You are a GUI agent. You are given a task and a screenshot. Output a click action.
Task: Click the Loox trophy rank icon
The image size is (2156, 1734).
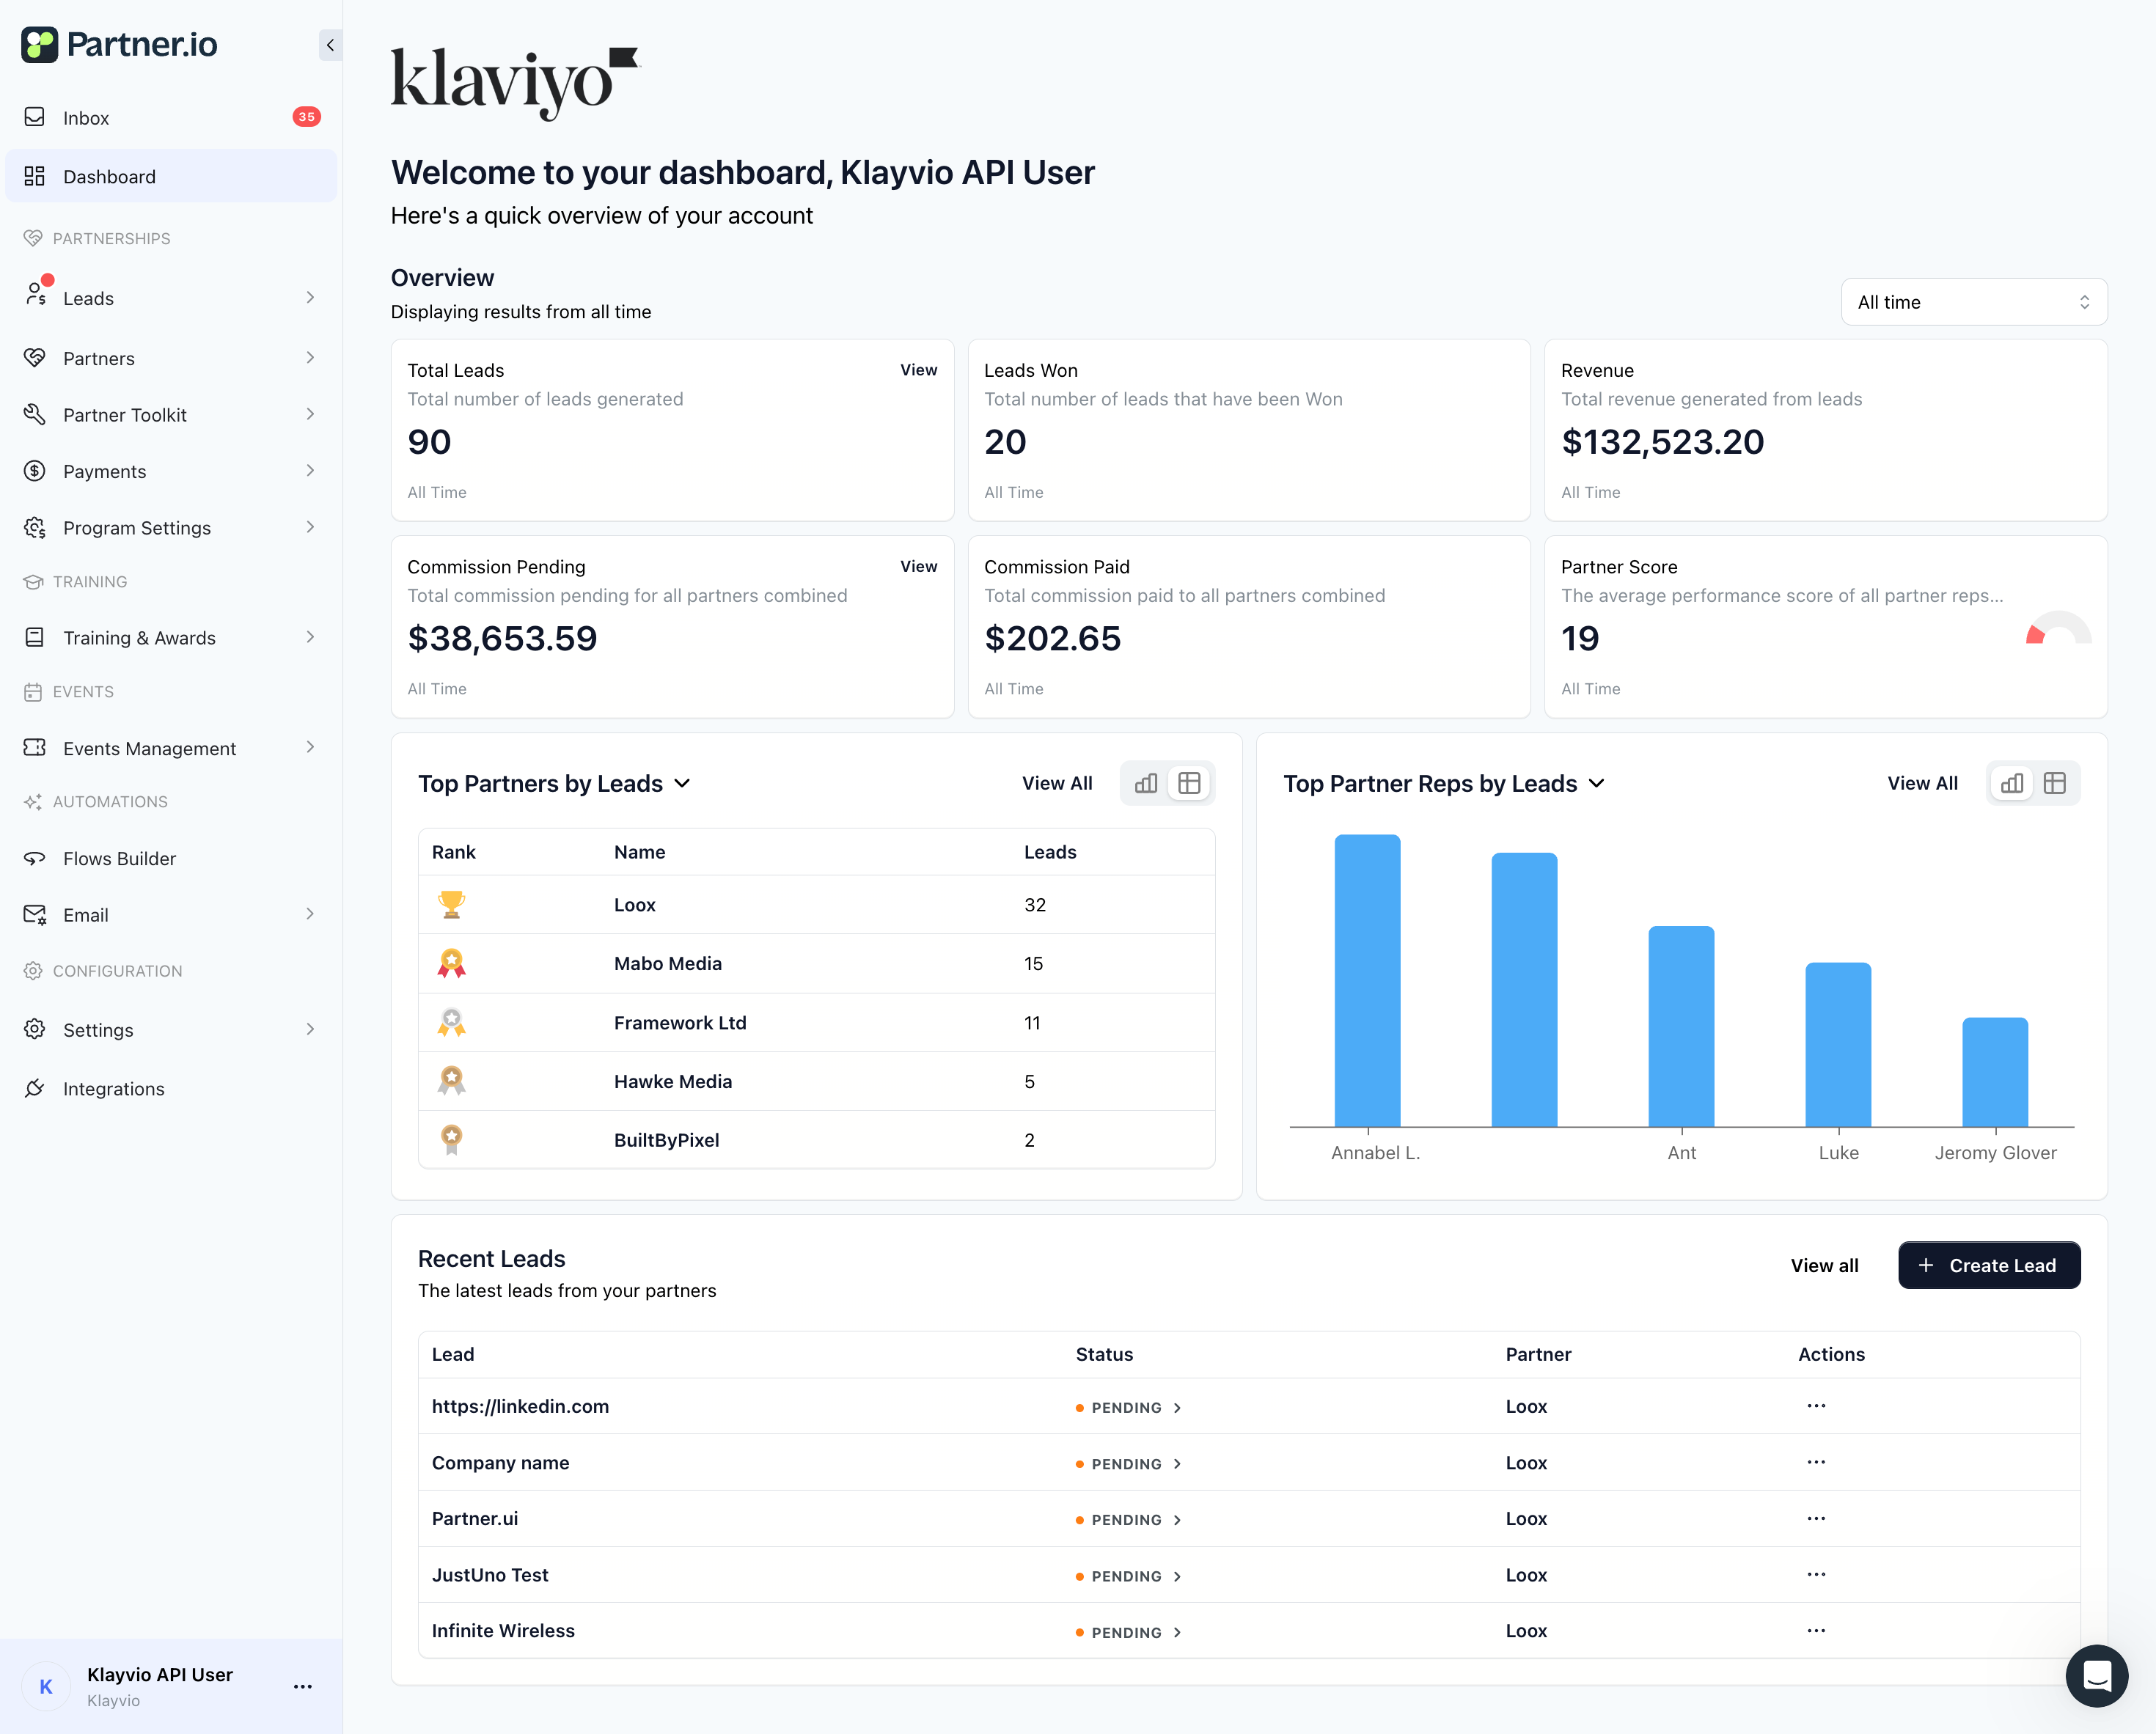tap(451, 904)
